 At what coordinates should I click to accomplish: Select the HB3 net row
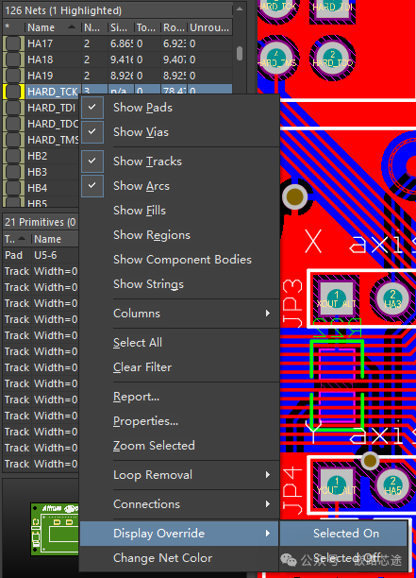pos(41,172)
